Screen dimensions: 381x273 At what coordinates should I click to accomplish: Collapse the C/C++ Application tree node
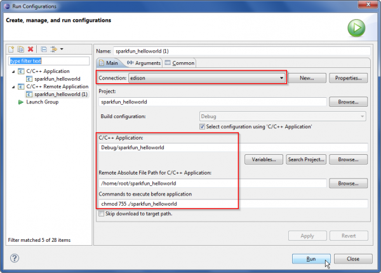[x=13, y=72]
